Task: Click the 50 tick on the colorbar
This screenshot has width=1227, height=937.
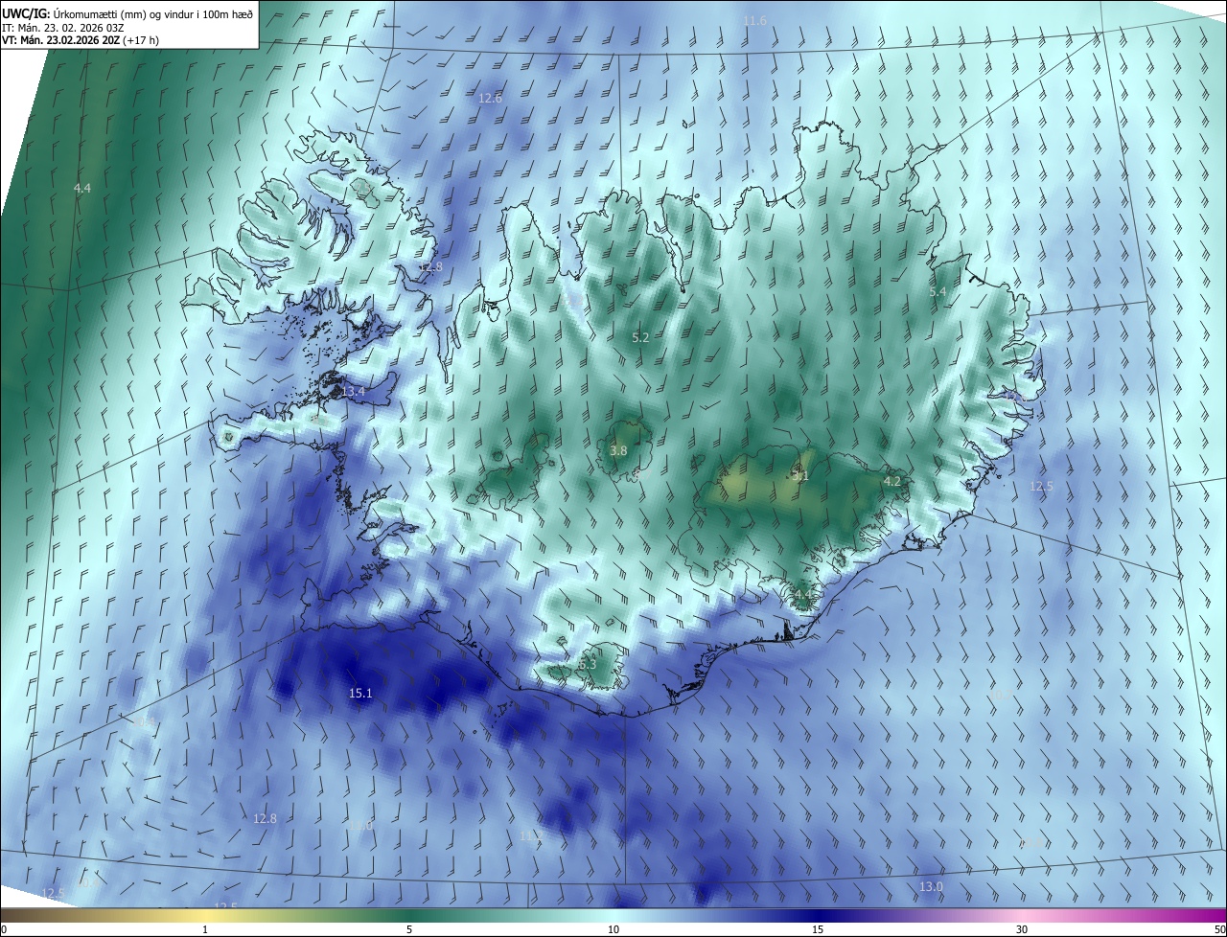Action: point(1219,929)
